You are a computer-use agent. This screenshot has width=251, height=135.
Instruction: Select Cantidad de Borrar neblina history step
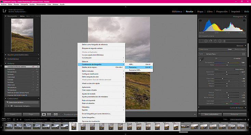coord(22,67)
